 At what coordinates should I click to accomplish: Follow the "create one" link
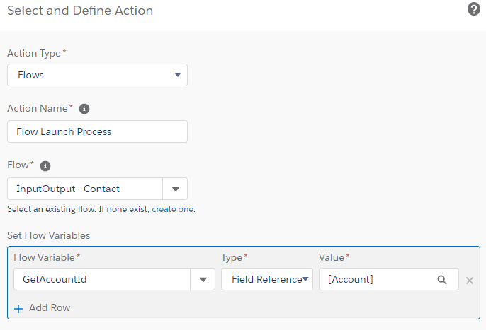pos(173,209)
